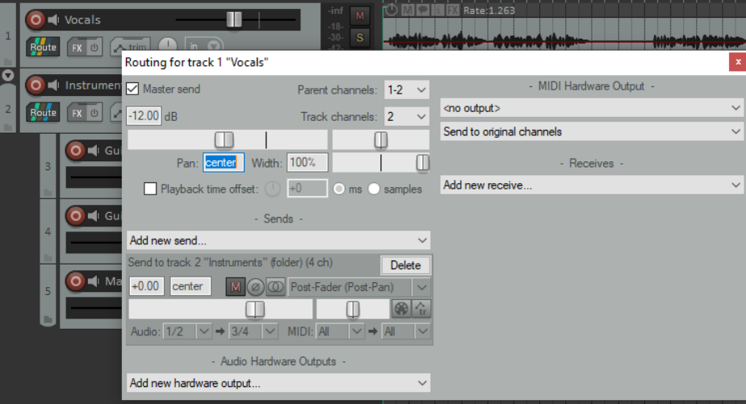The image size is (746, 404).
Task: Toggle FX bypass power icon on Vocals track
Action: click(94, 48)
